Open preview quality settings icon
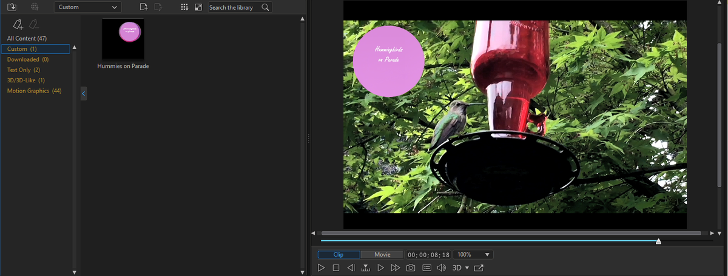 coord(426,268)
